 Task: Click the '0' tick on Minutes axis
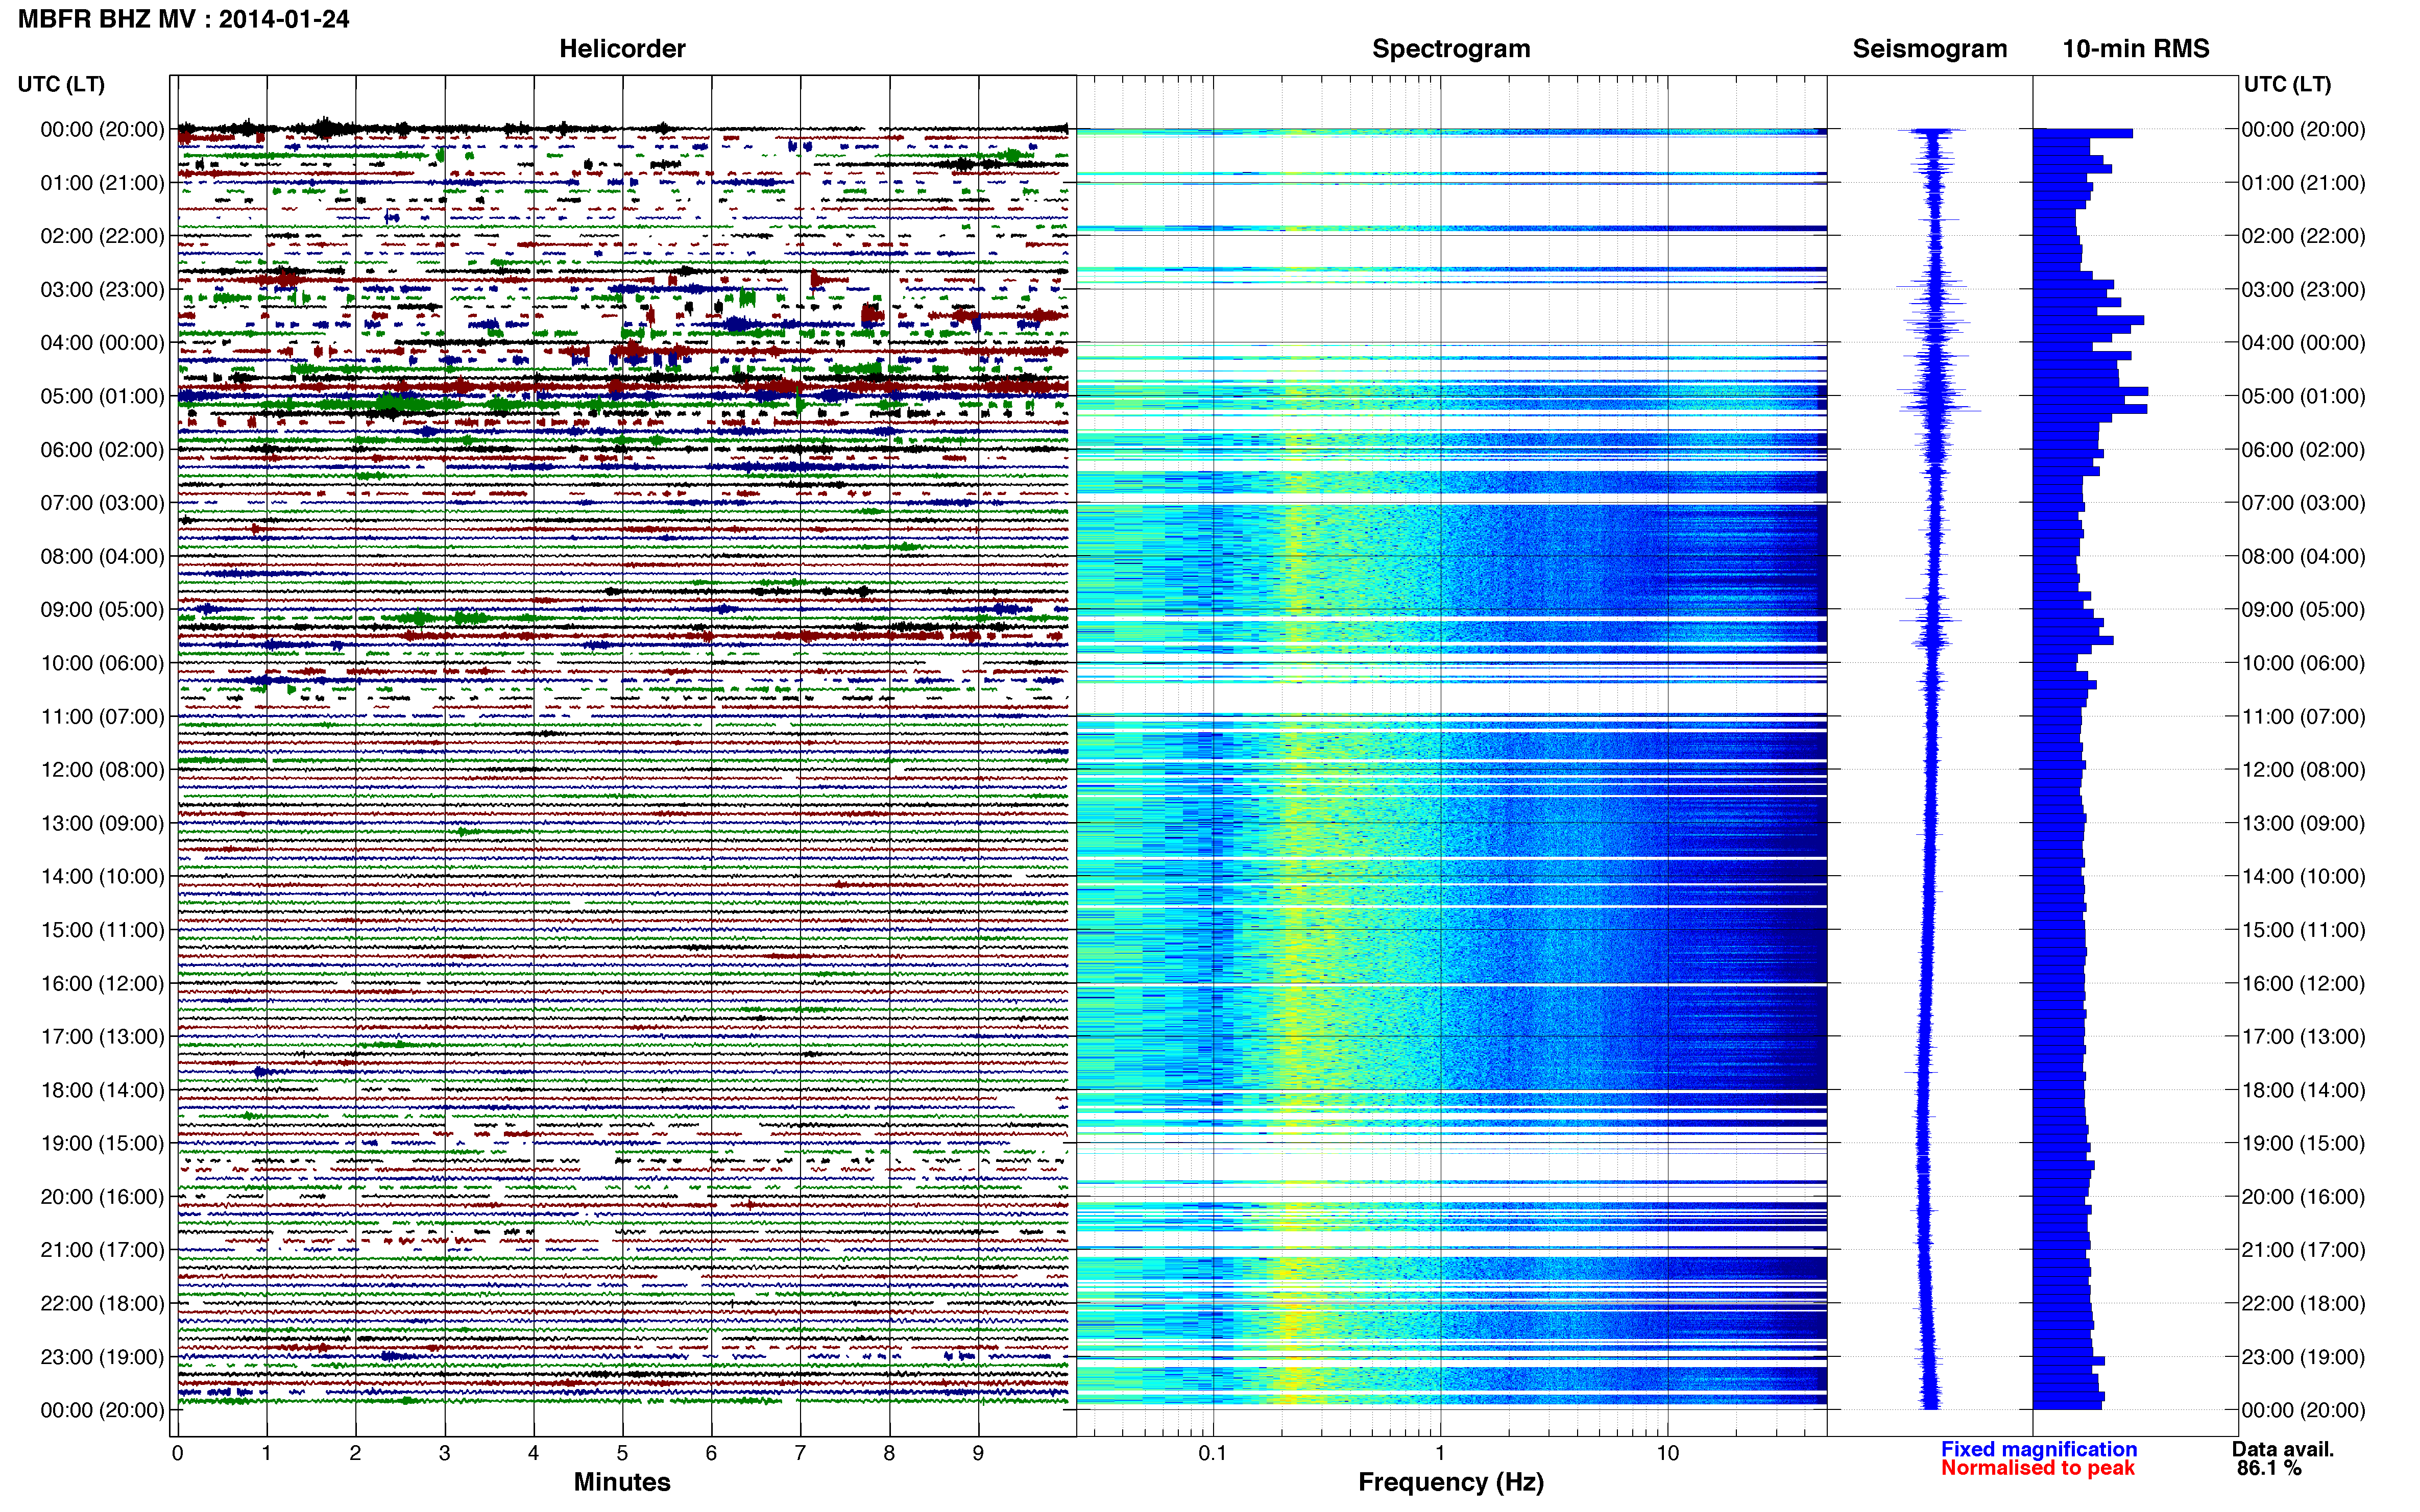(177, 1454)
